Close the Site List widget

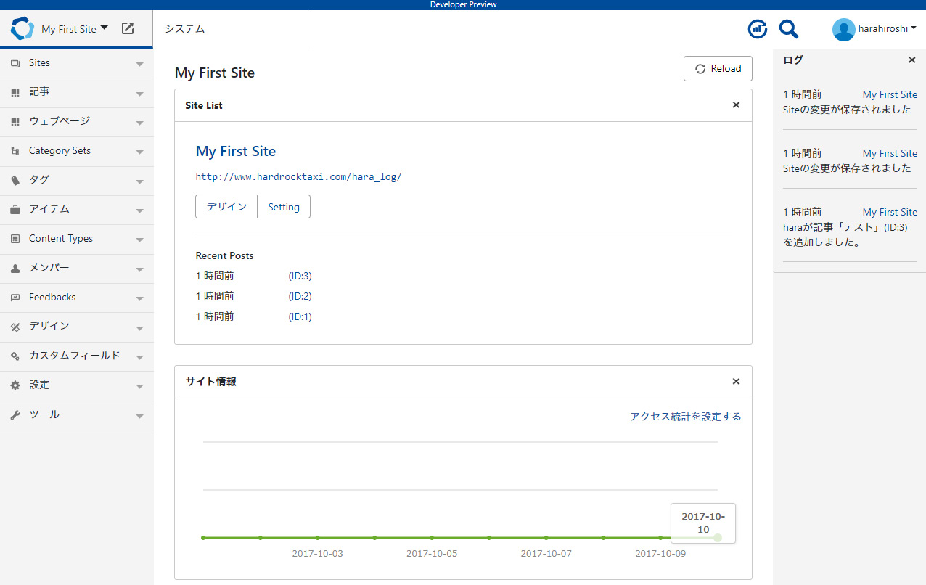(x=736, y=105)
